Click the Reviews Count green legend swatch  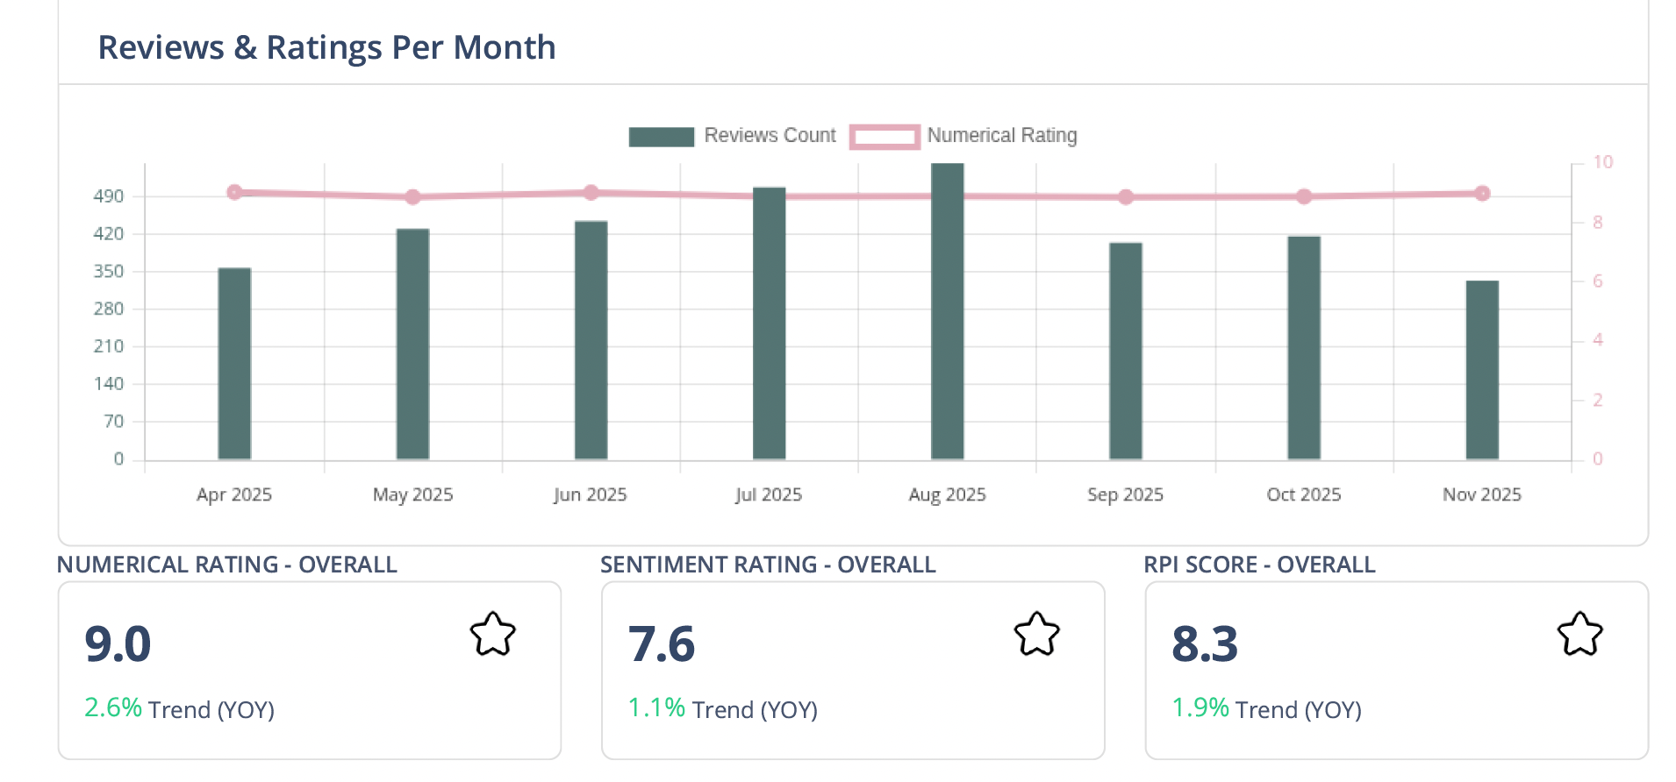(x=662, y=137)
